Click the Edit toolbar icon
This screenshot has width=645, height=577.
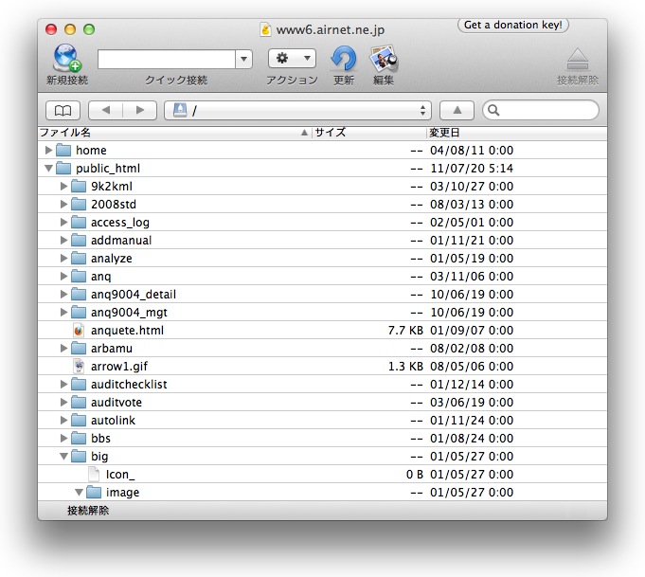384,59
